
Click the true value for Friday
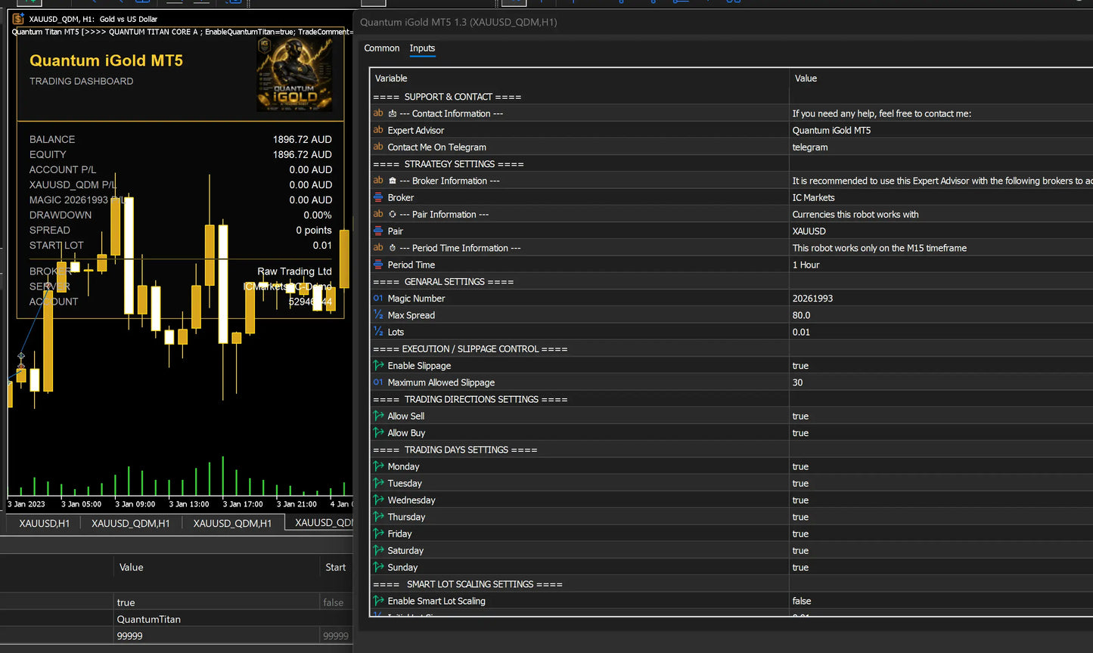(800, 534)
